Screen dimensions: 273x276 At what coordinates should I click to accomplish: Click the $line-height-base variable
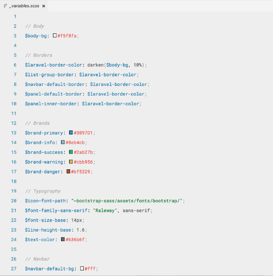[48, 230]
